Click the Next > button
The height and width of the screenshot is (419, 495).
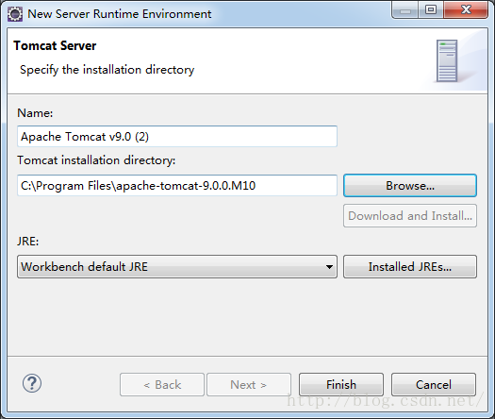(x=249, y=385)
